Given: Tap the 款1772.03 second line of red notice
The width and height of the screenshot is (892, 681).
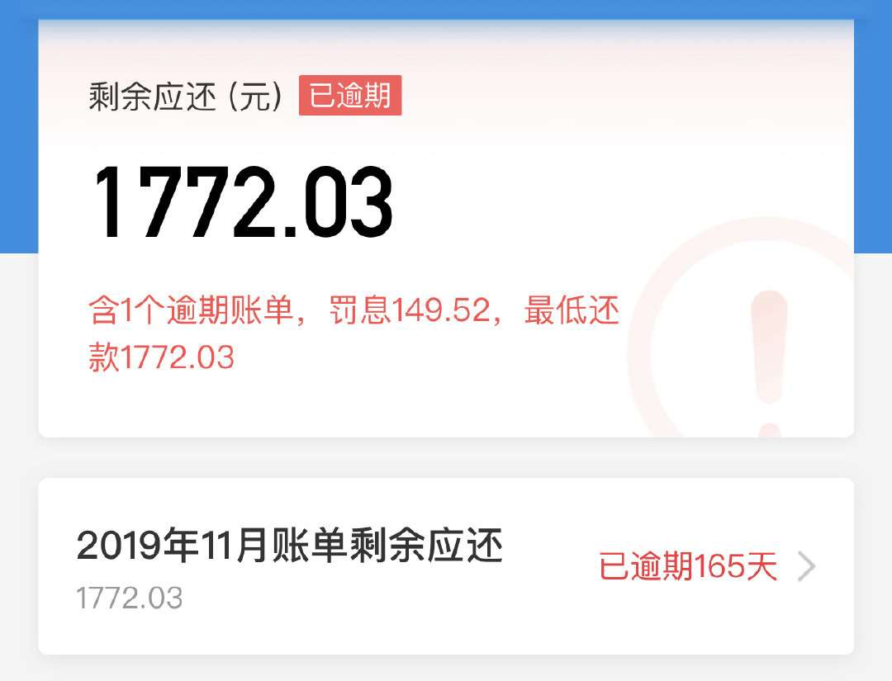Looking at the screenshot, I should pyautogui.click(x=162, y=357).
